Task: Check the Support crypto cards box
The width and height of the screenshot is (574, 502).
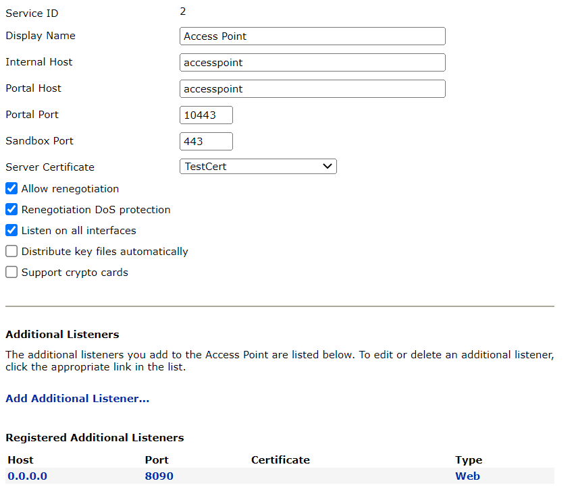Action: point(11,273)
